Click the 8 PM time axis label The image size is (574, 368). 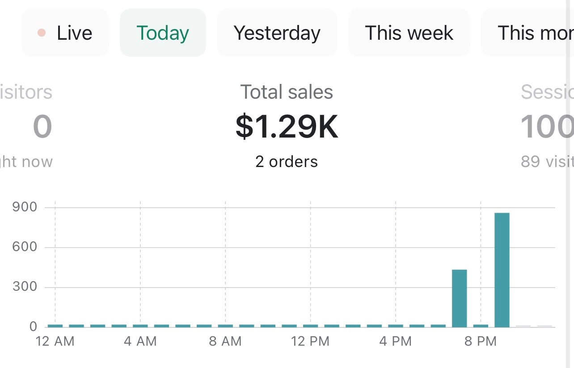pyautogui.click(x=481, y=342)
